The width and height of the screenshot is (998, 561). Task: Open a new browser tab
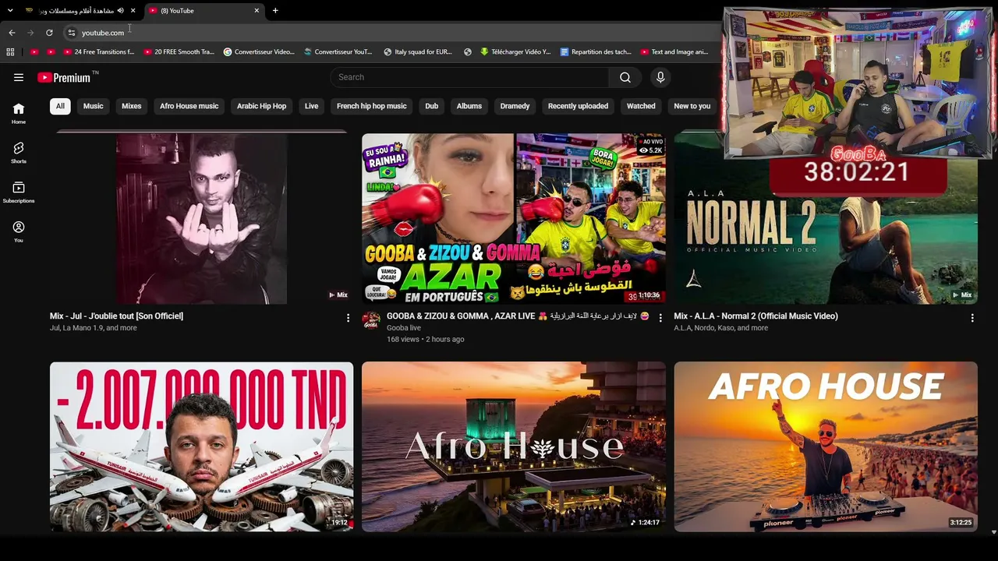(275, 11)
